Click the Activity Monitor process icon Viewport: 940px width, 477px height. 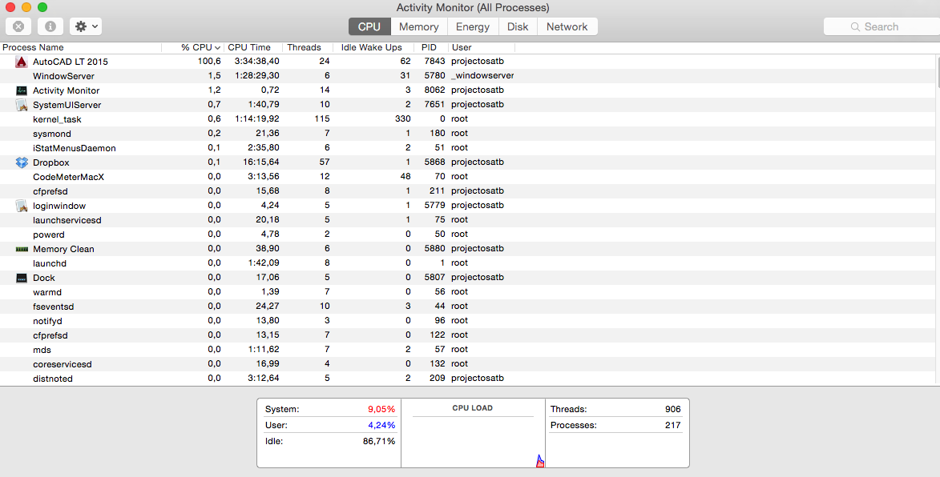(22, 90)
